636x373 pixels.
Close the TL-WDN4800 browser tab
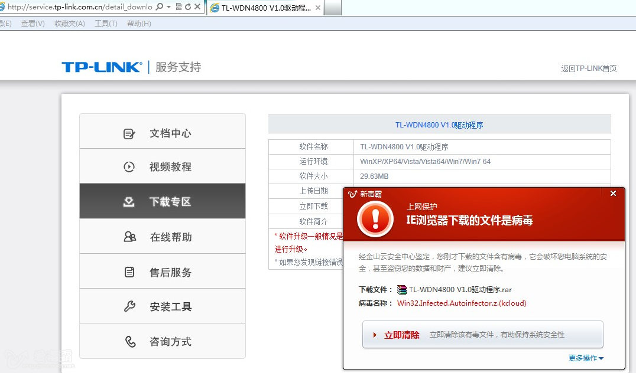(x=318, y=8)
